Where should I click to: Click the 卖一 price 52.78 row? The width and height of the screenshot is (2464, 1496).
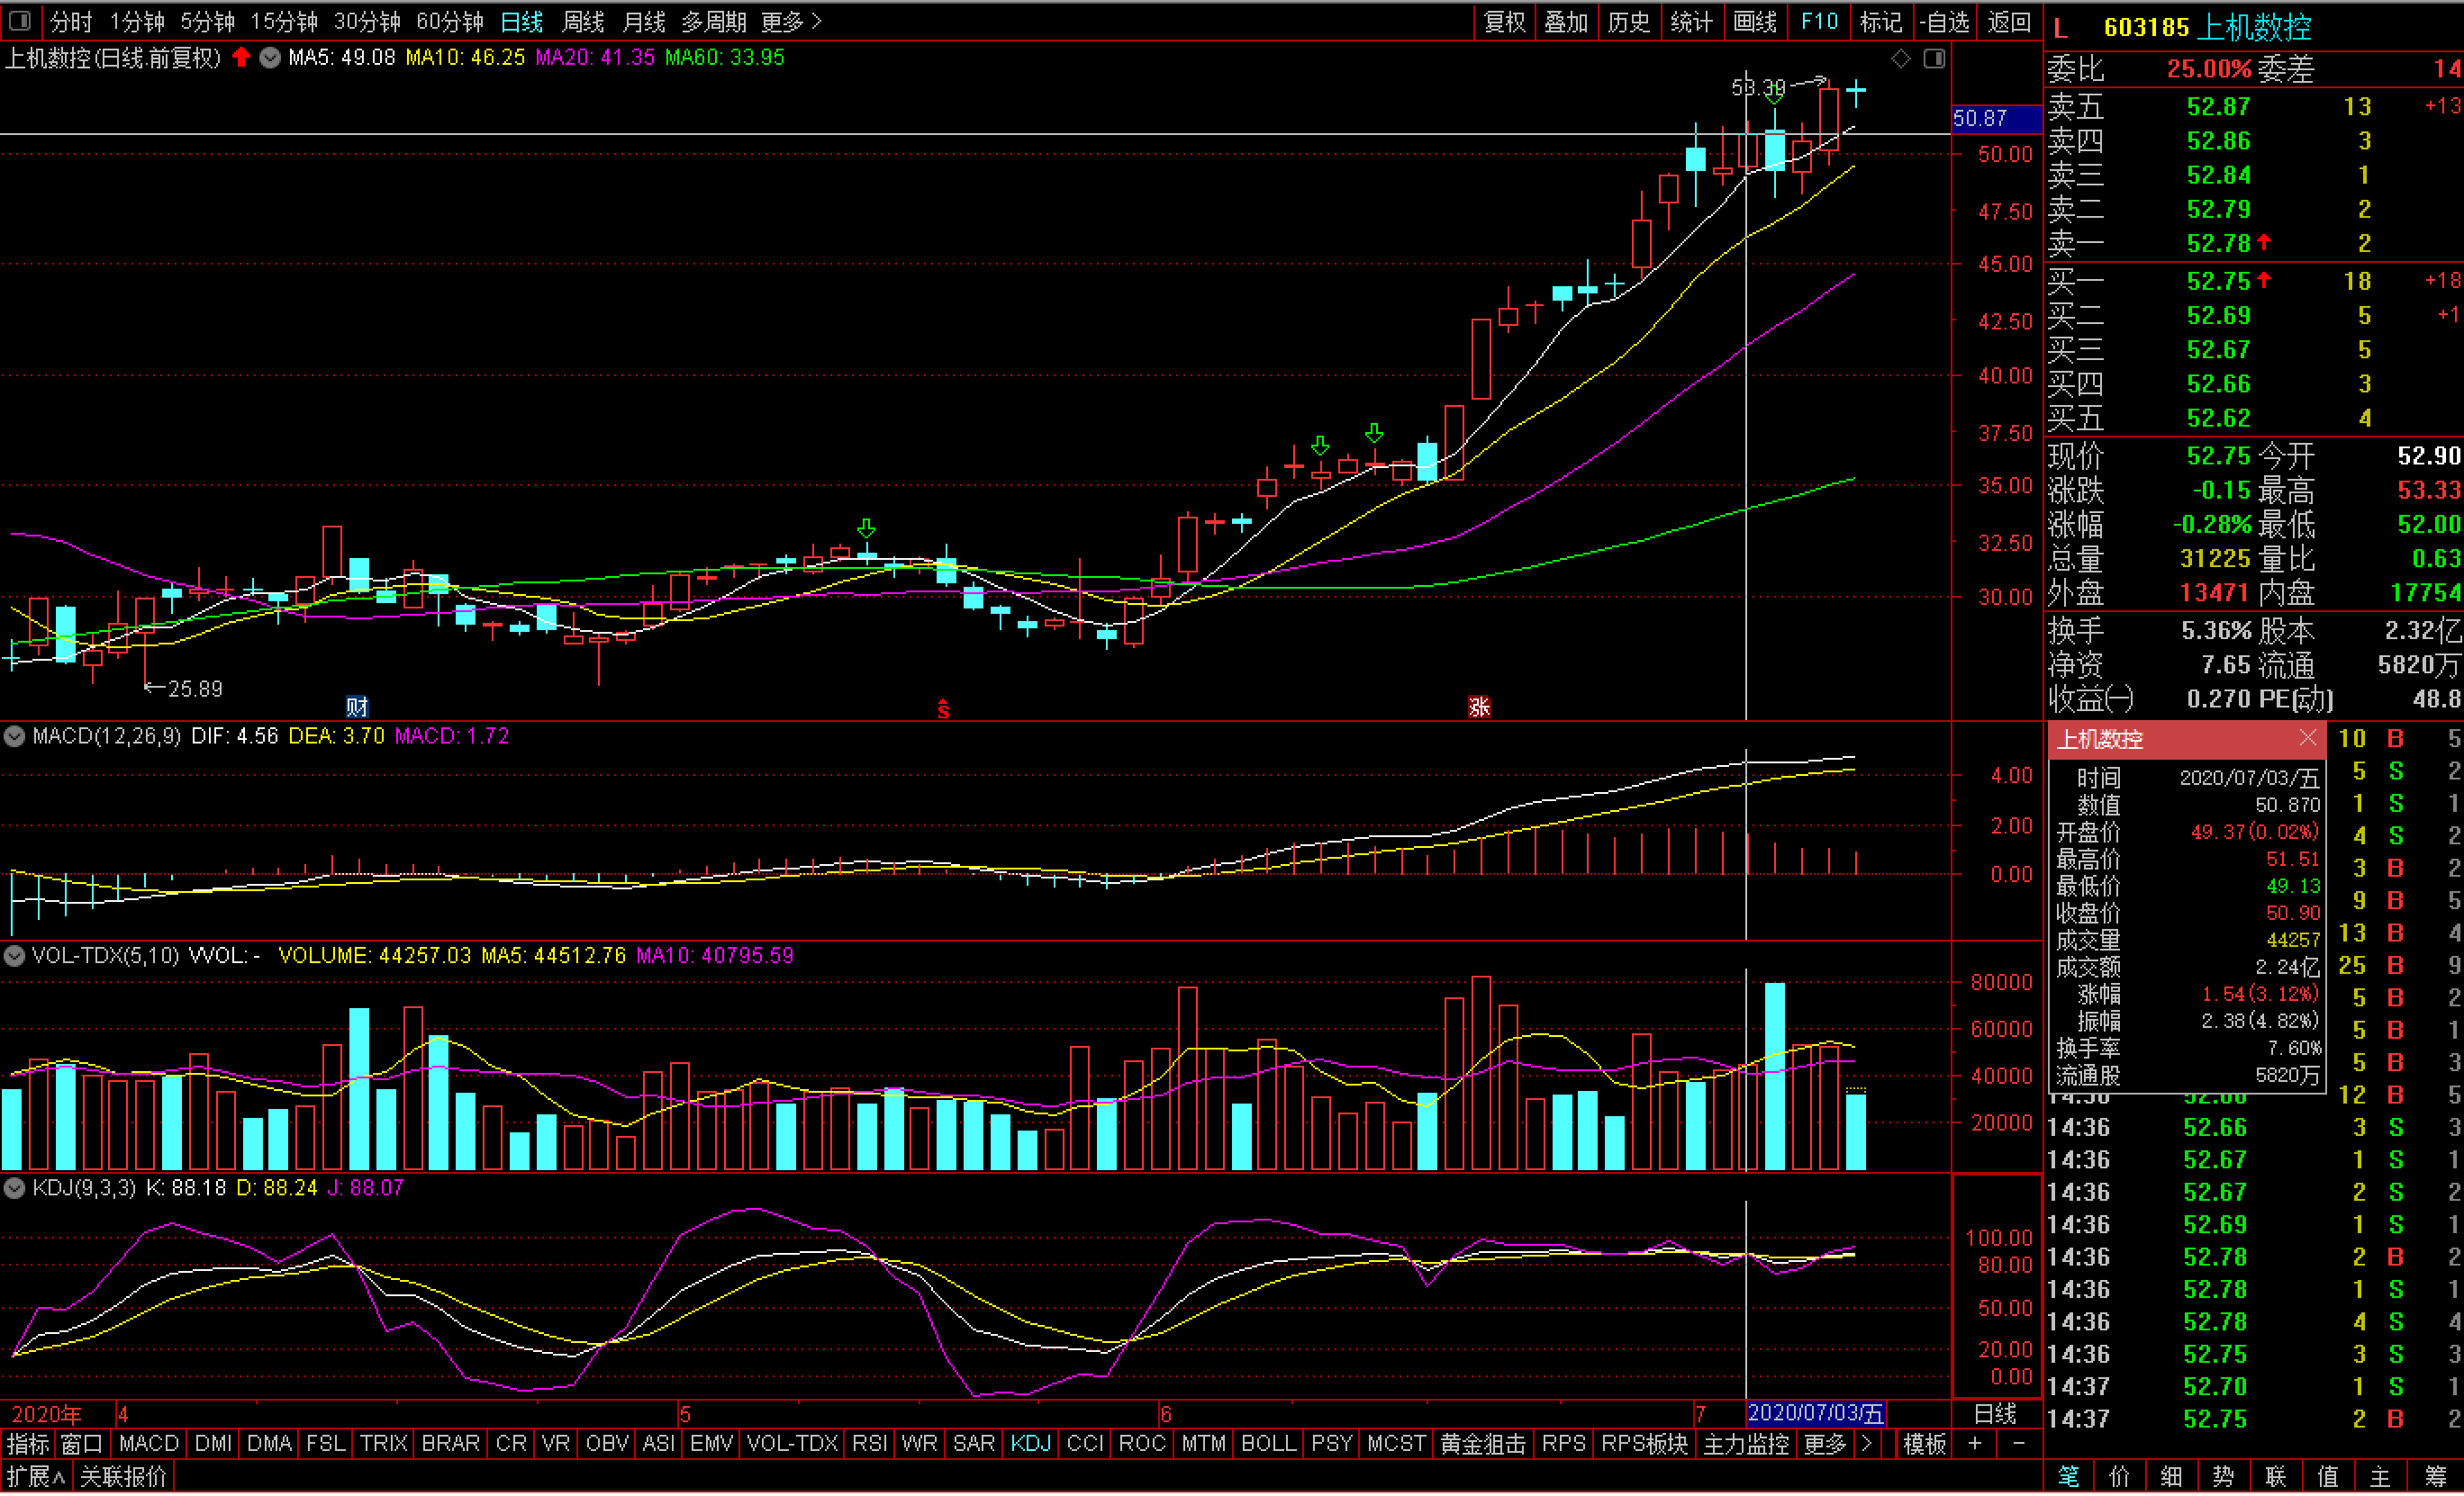click(2254, 243)
